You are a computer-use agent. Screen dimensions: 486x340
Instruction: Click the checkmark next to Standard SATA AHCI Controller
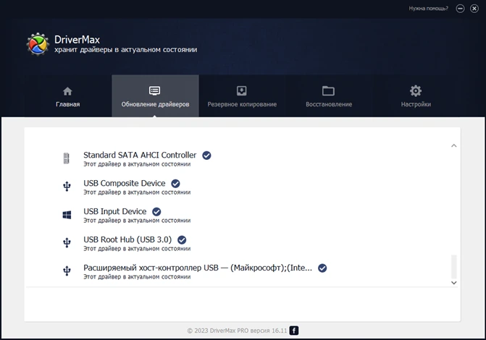click(x=206, y=155)
